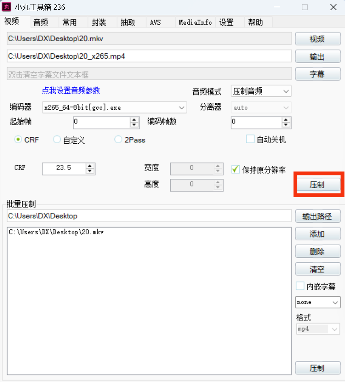Viewport: 345px width, 382px height.
Task: Click the 高度 height field
Action: pyautogui.click(x=192, y=185)
